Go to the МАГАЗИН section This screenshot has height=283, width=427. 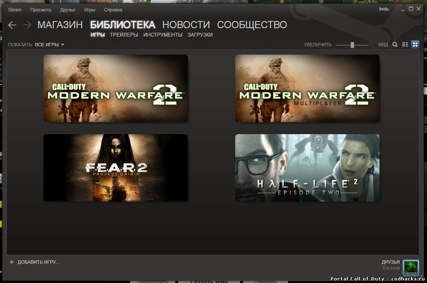click(60, 25)
